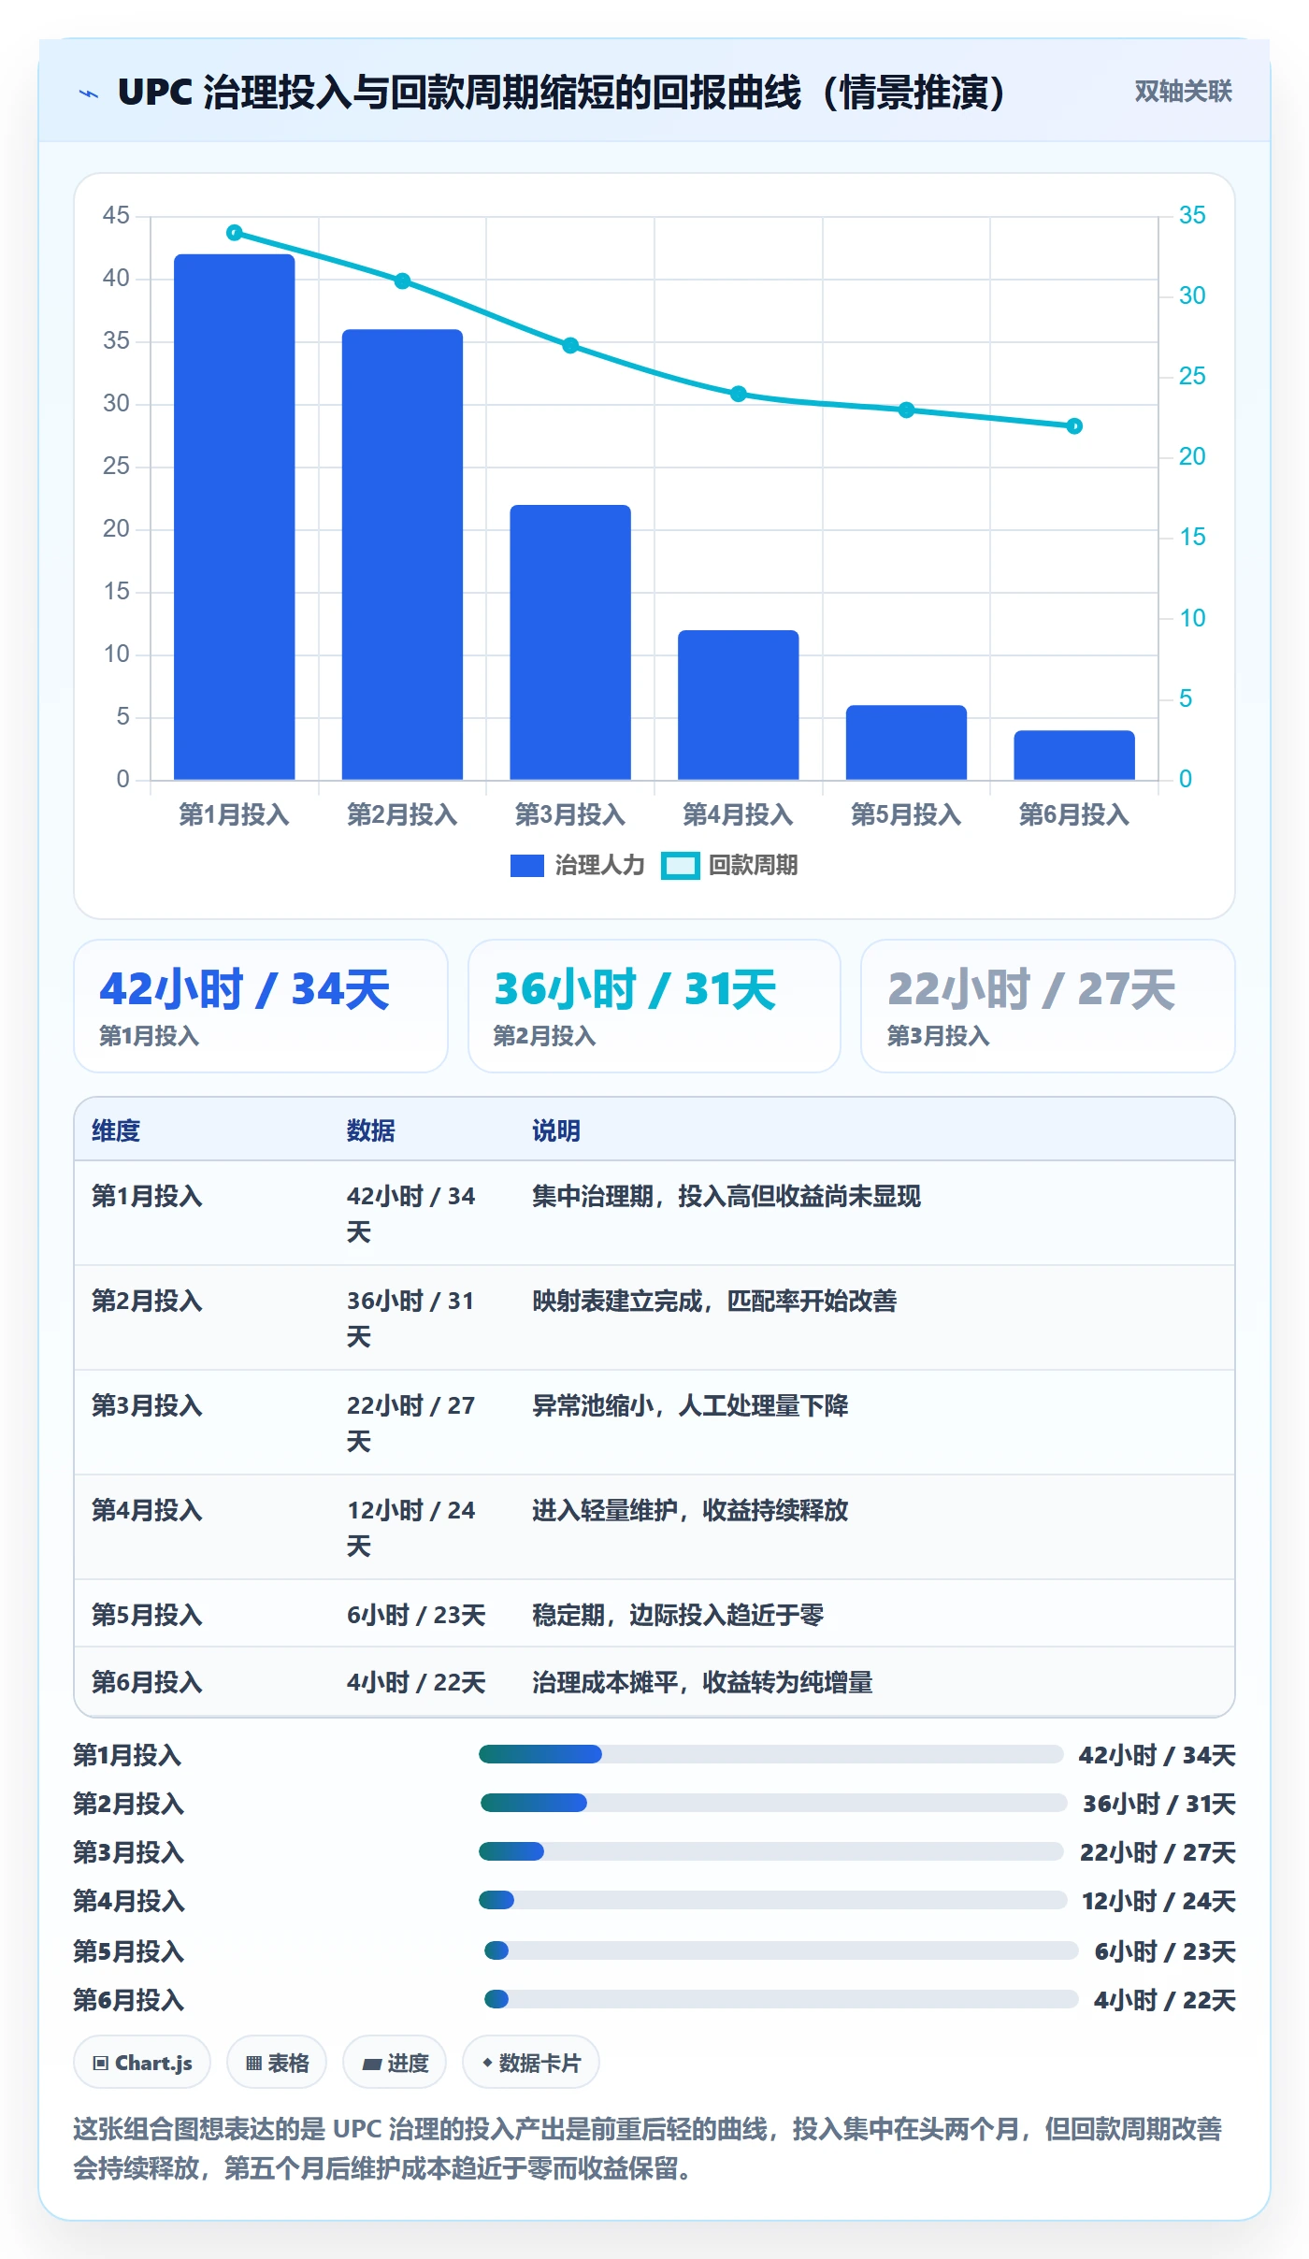1309x2259 pixels.
Task: Click the 第5月投入 blue chart bar
Action: coord(906,742)
